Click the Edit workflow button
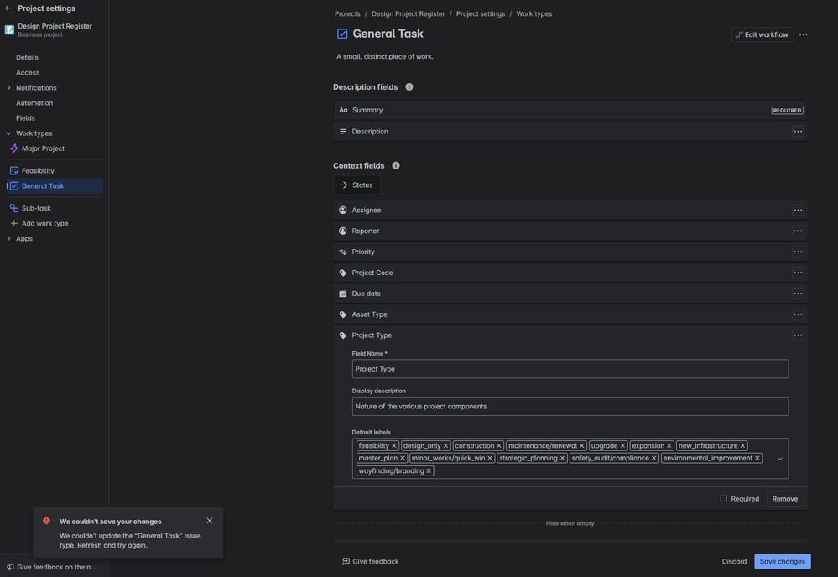This screenshot has width=838, height=577. click(763, 34)
